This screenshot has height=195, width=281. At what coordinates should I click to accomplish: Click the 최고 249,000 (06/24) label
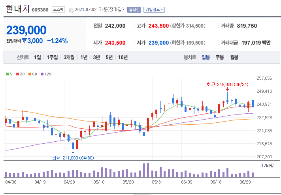coord(228,84)
